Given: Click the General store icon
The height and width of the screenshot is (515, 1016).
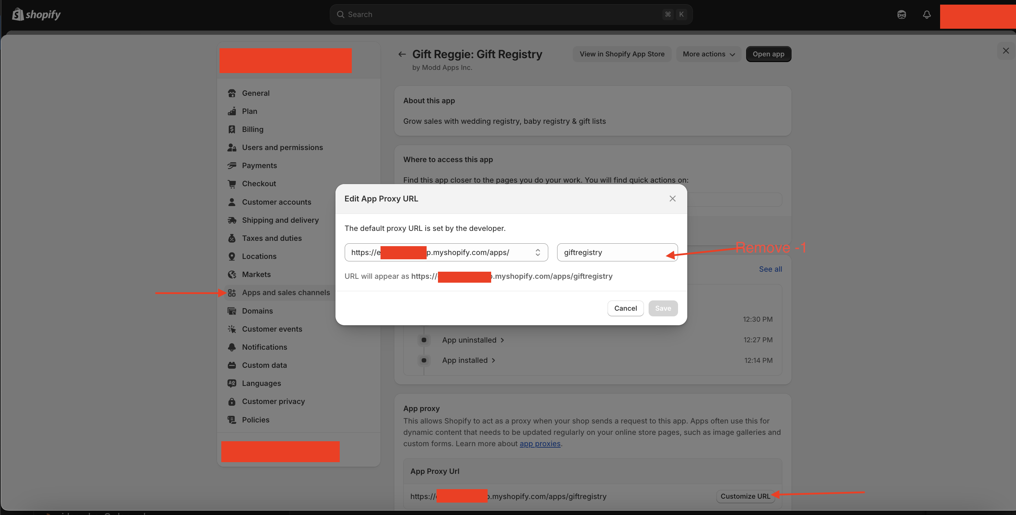Looking at the screenshot, I should pos(232,93).
